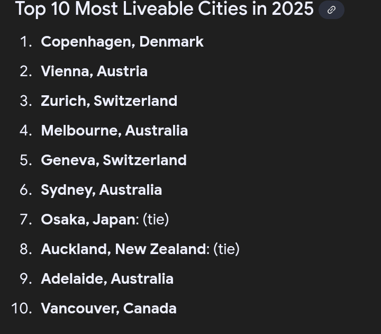
Task: Click the Top 10 Most Liveable Cities heading
Action: pyautogui.click(x=165, y=9)
